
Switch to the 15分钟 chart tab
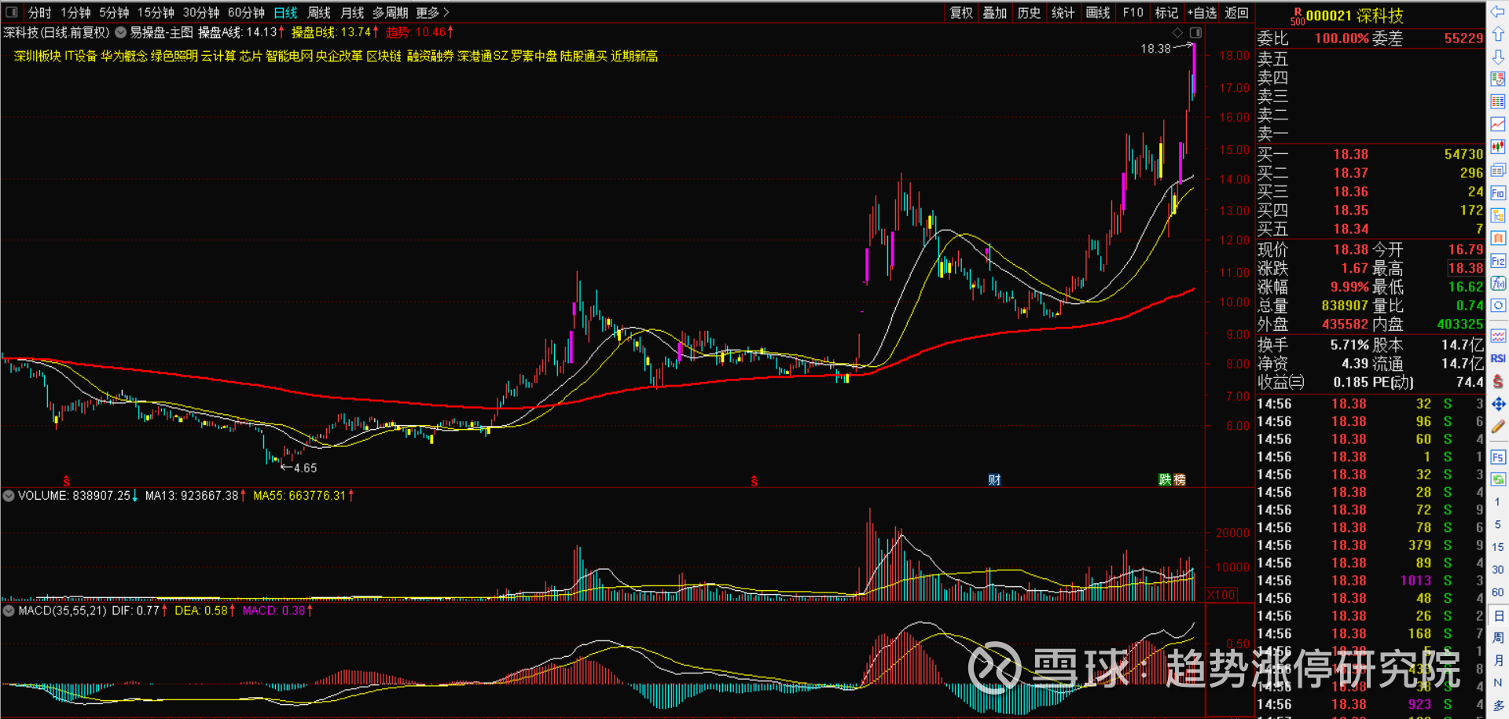tap(156, 13)
